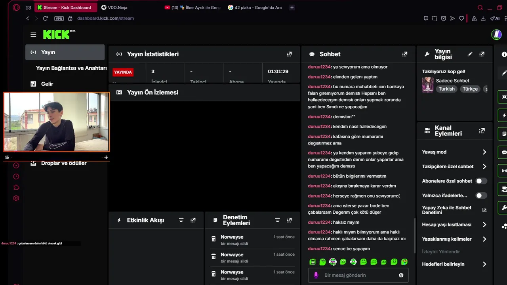Viewport: 507px width, 285px height.
Task: Delete icon on first Norwayse entry
Action: coord(213,239)
